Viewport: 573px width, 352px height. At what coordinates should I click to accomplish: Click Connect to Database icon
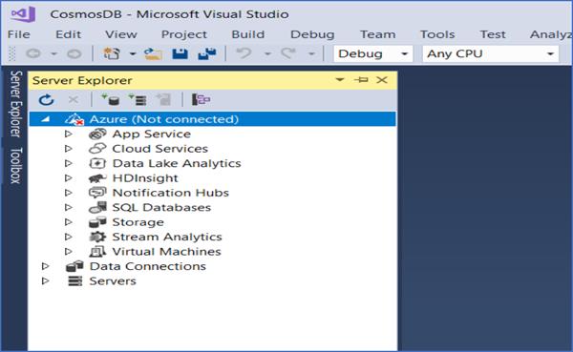tap(111, 99)
